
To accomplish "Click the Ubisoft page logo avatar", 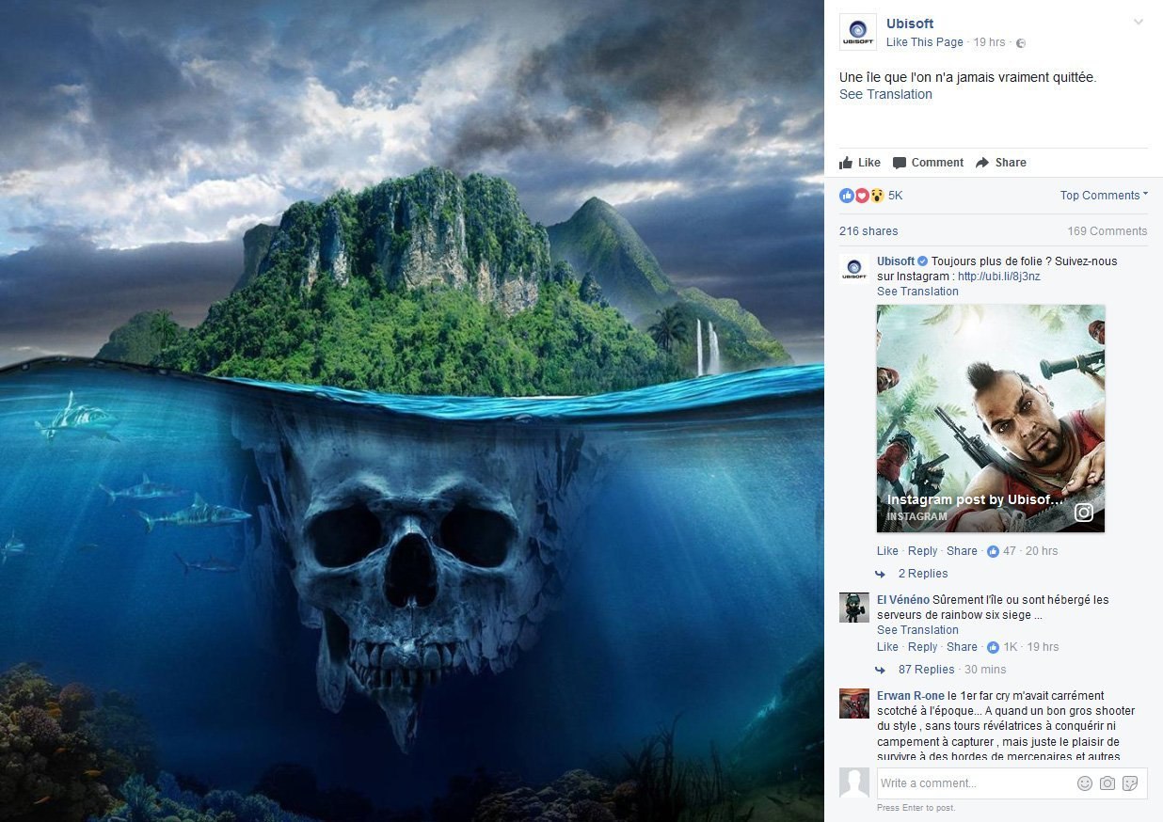I will click(857, 32).
